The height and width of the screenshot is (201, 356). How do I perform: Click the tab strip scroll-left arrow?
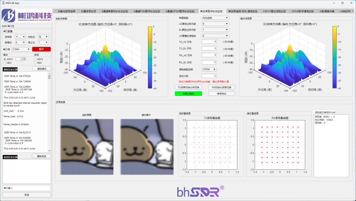(54, 11)
